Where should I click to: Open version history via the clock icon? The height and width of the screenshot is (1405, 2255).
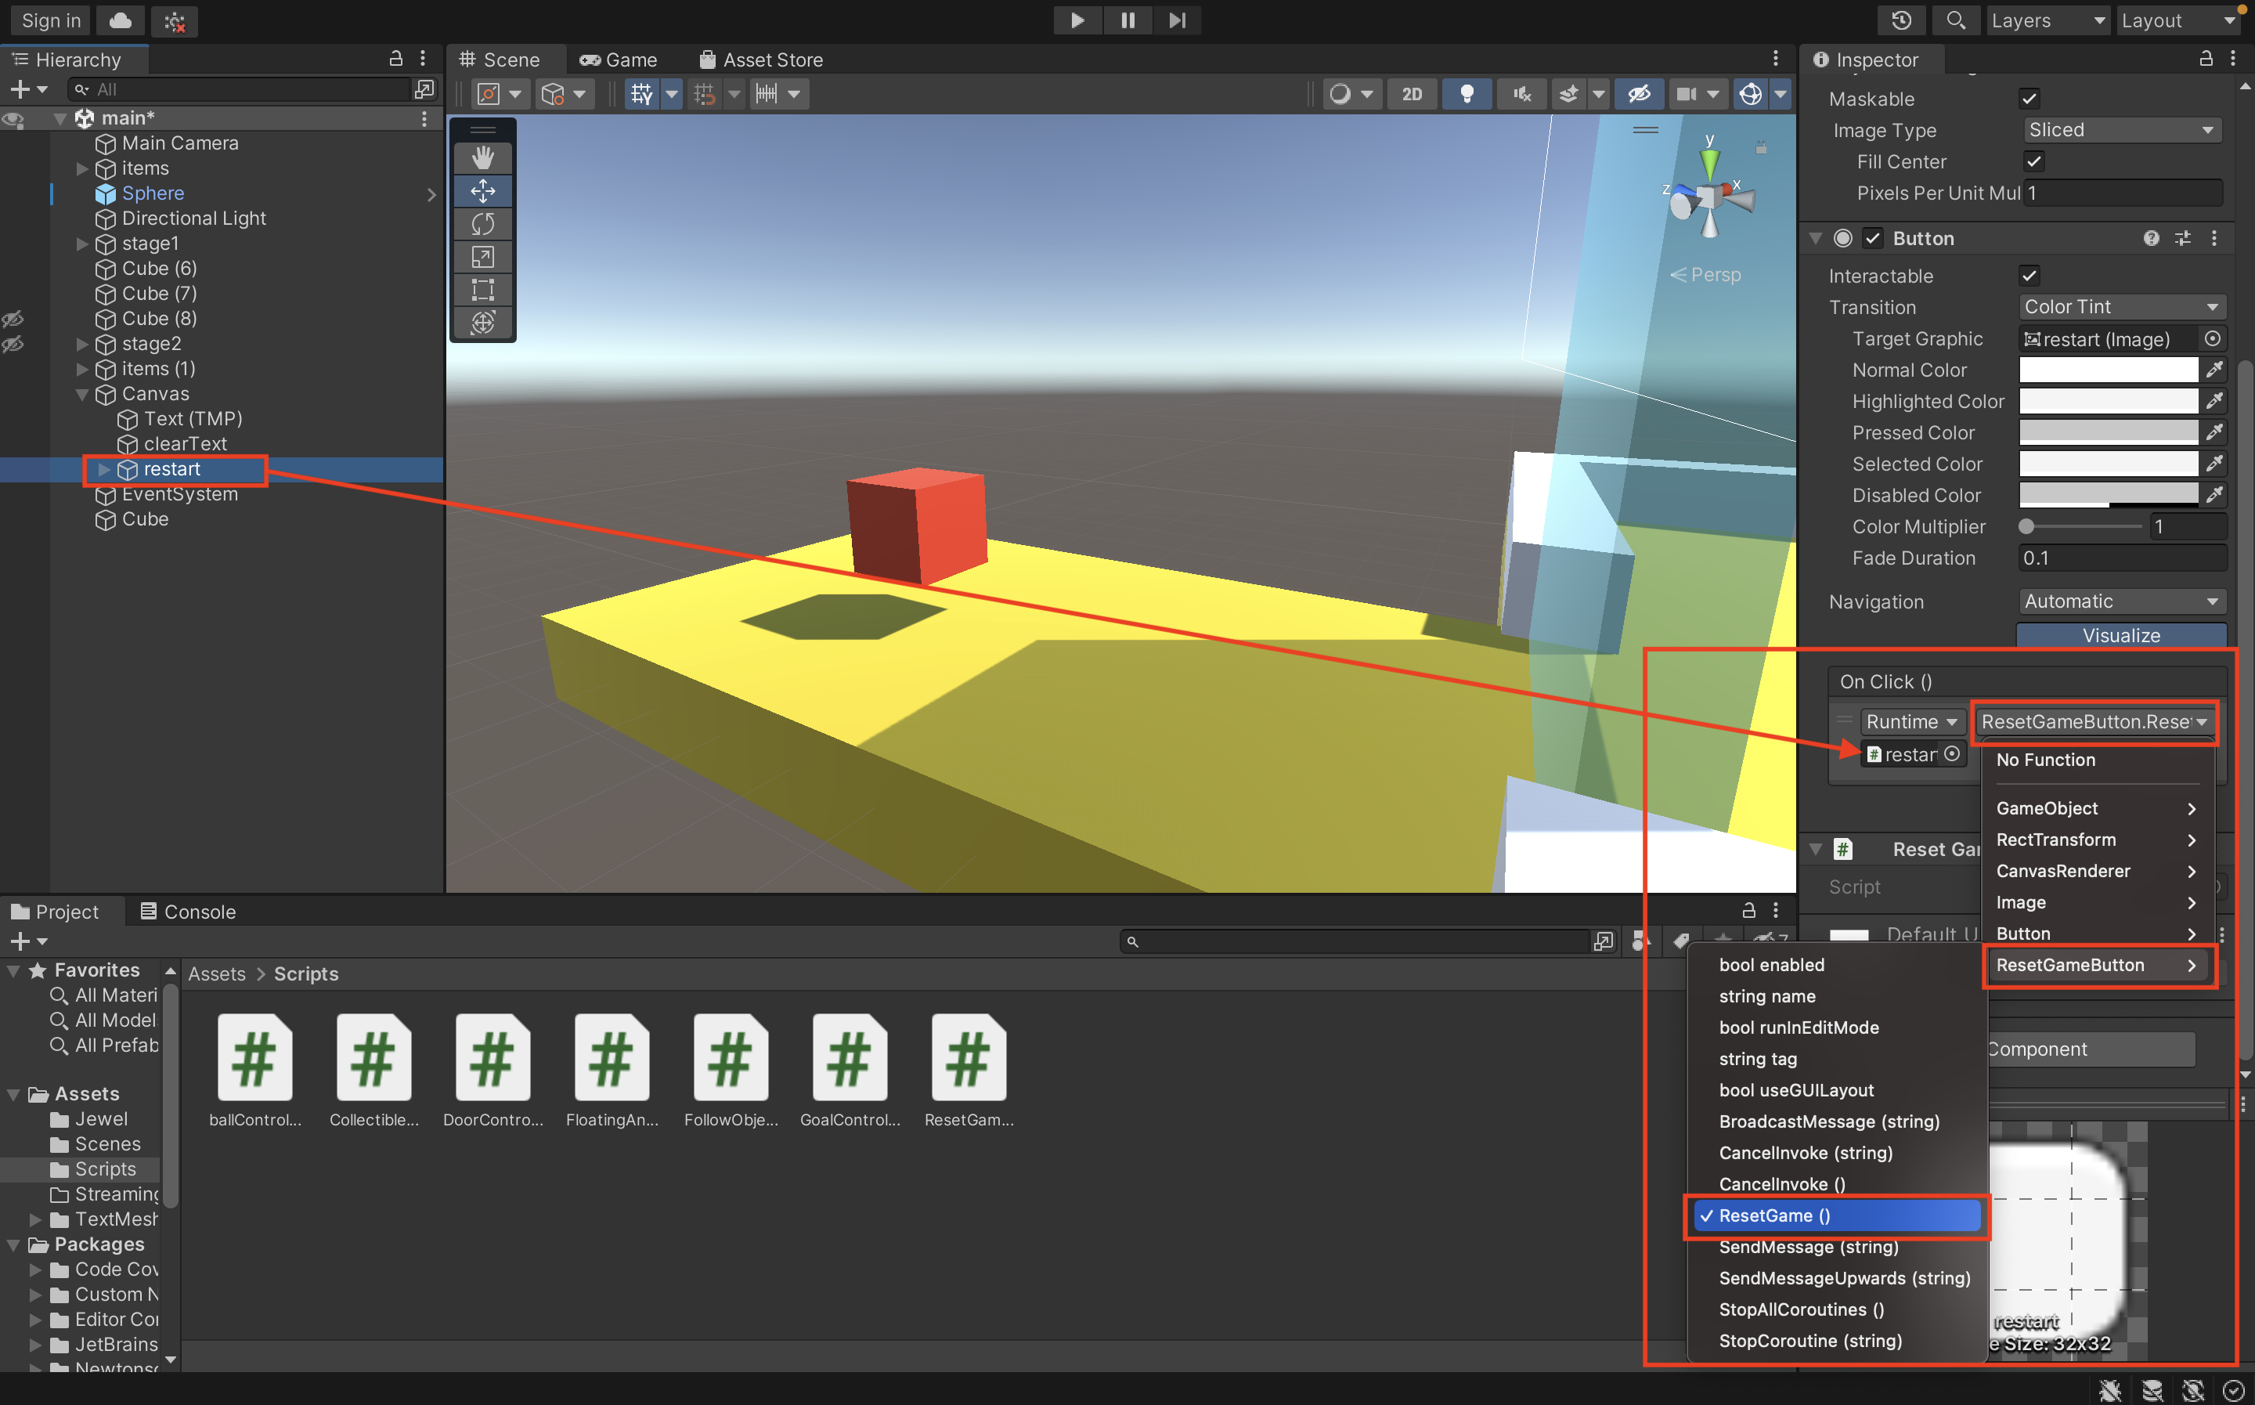tap(1900, 20)
